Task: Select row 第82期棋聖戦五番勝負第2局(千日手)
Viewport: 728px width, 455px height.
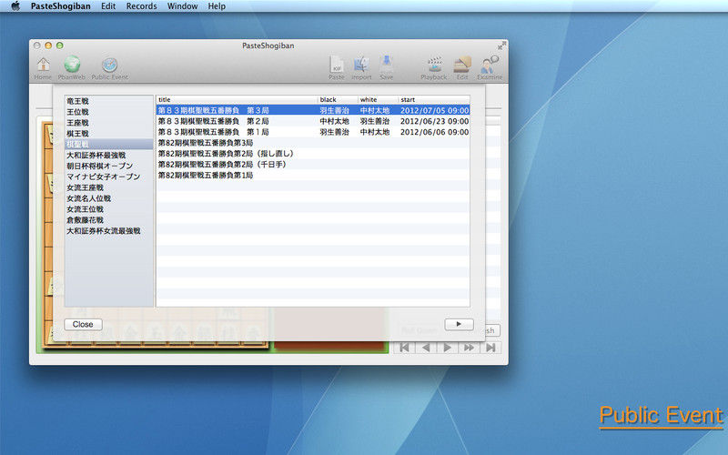Action: coord(313,165)
